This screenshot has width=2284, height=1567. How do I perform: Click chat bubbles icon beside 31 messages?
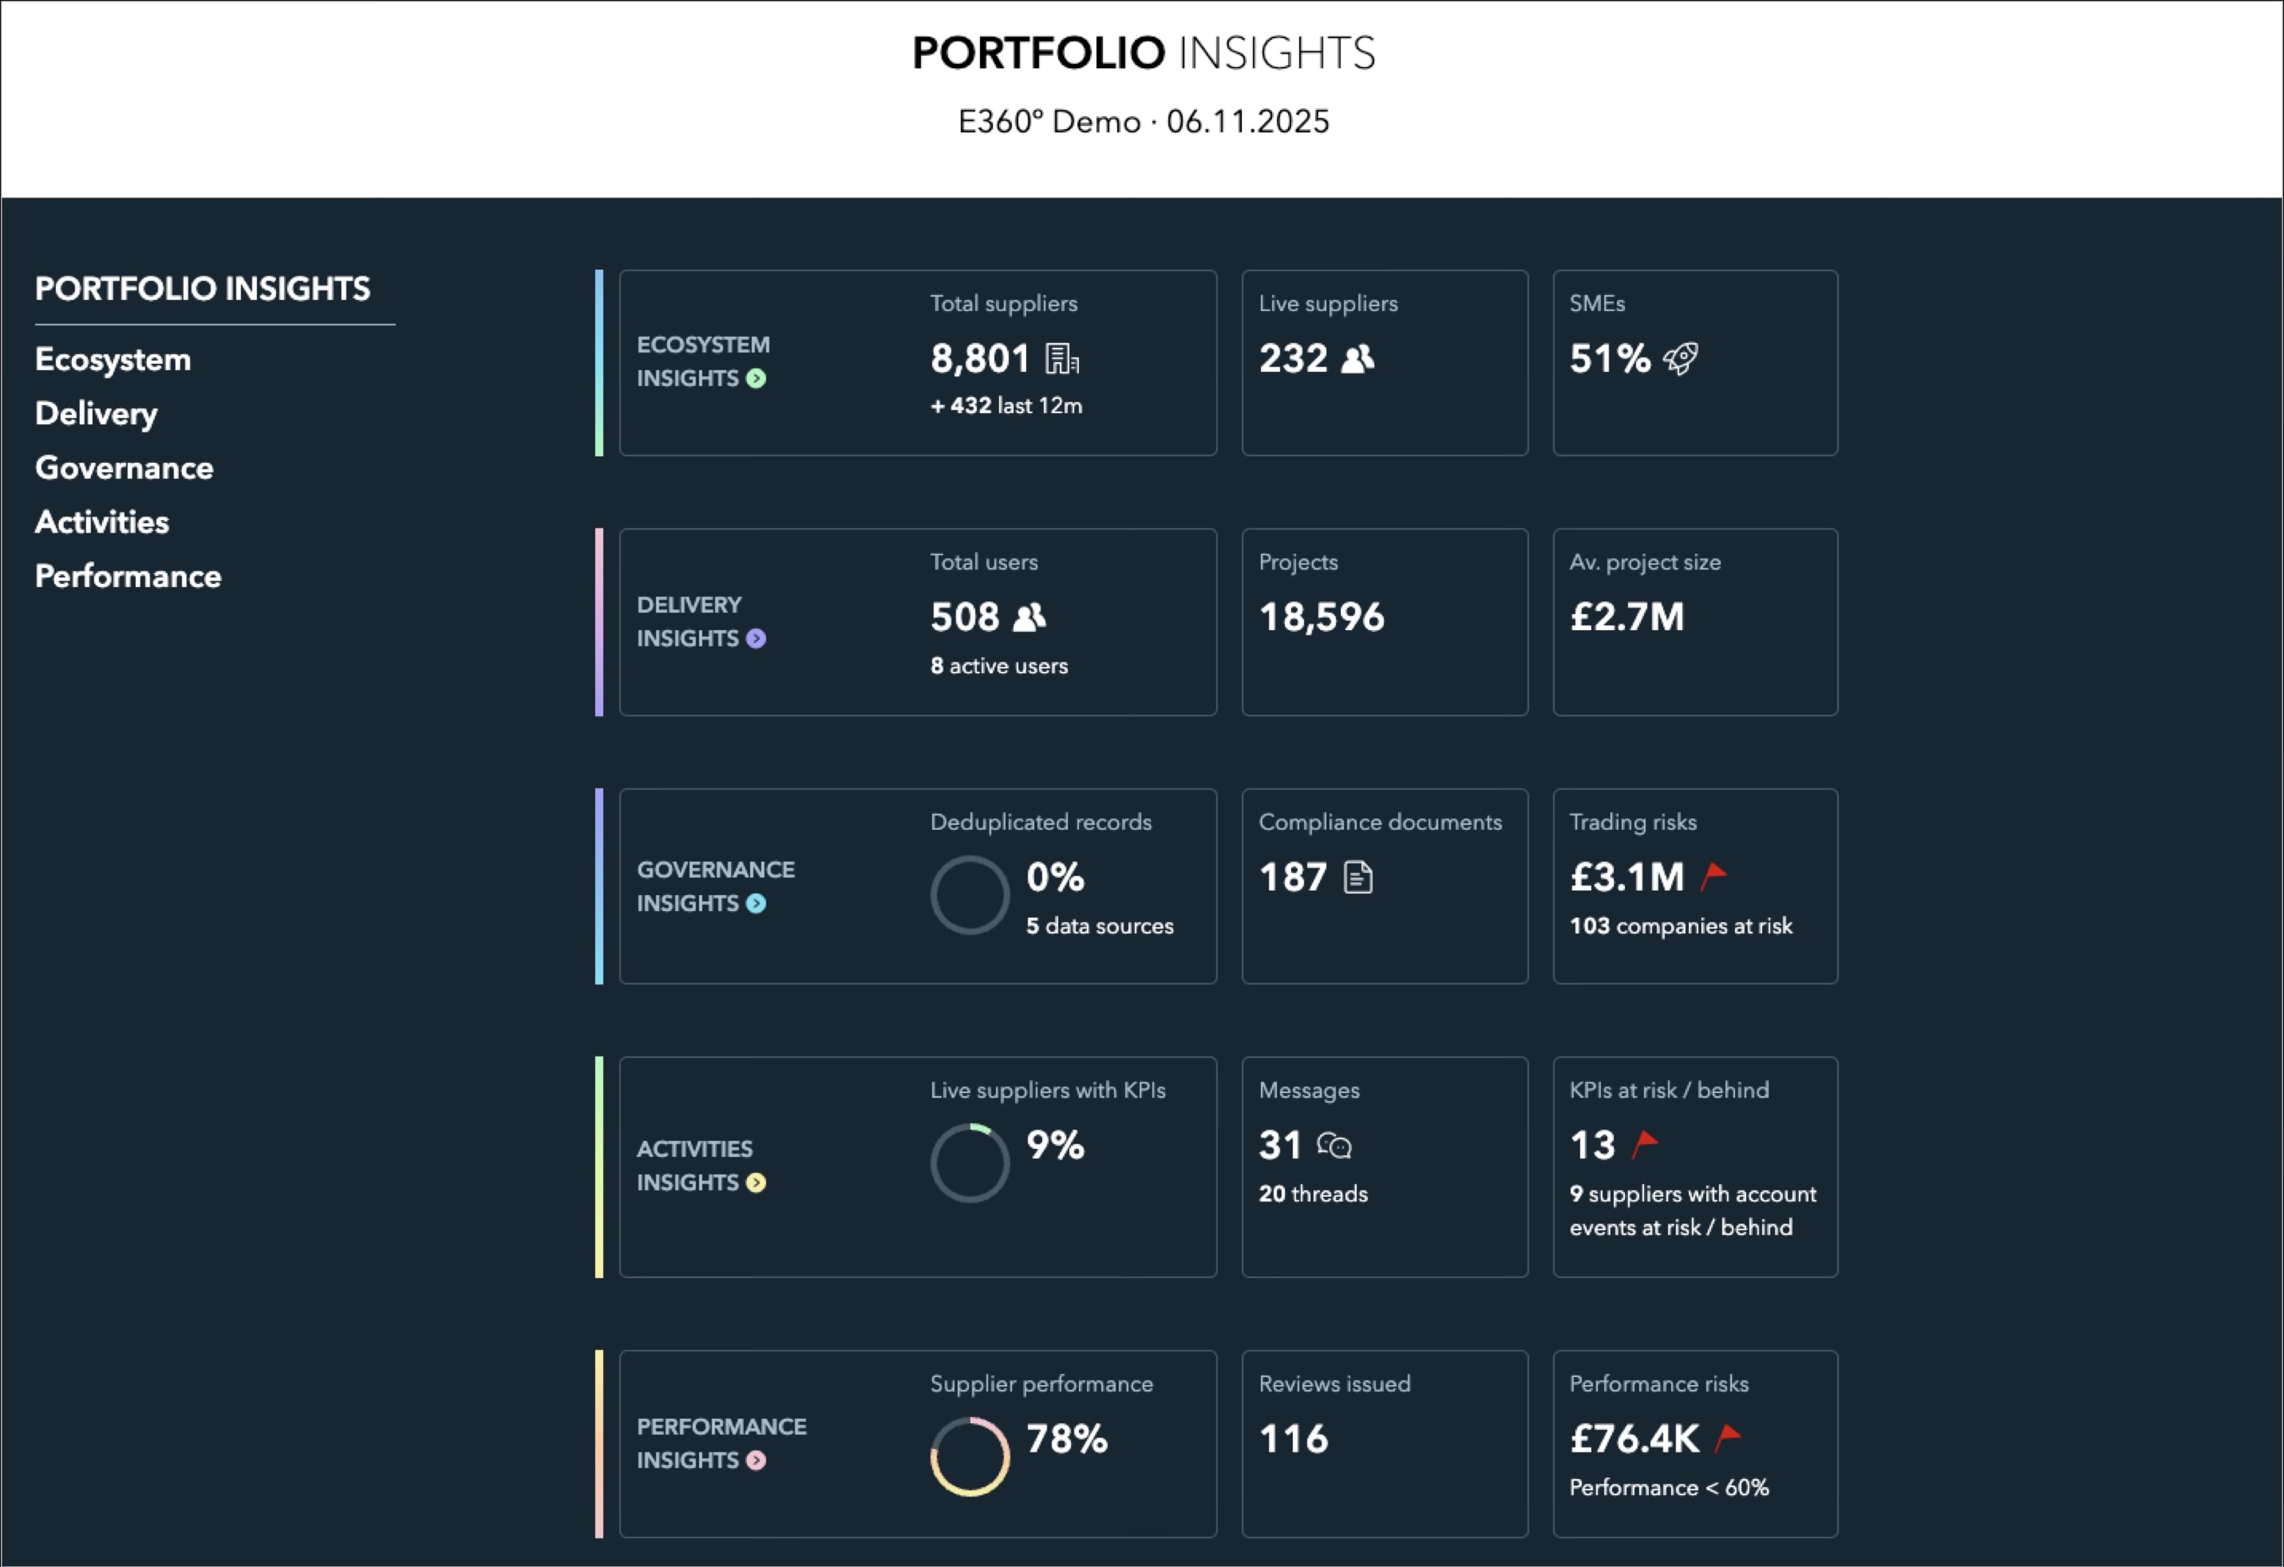1334,1145
